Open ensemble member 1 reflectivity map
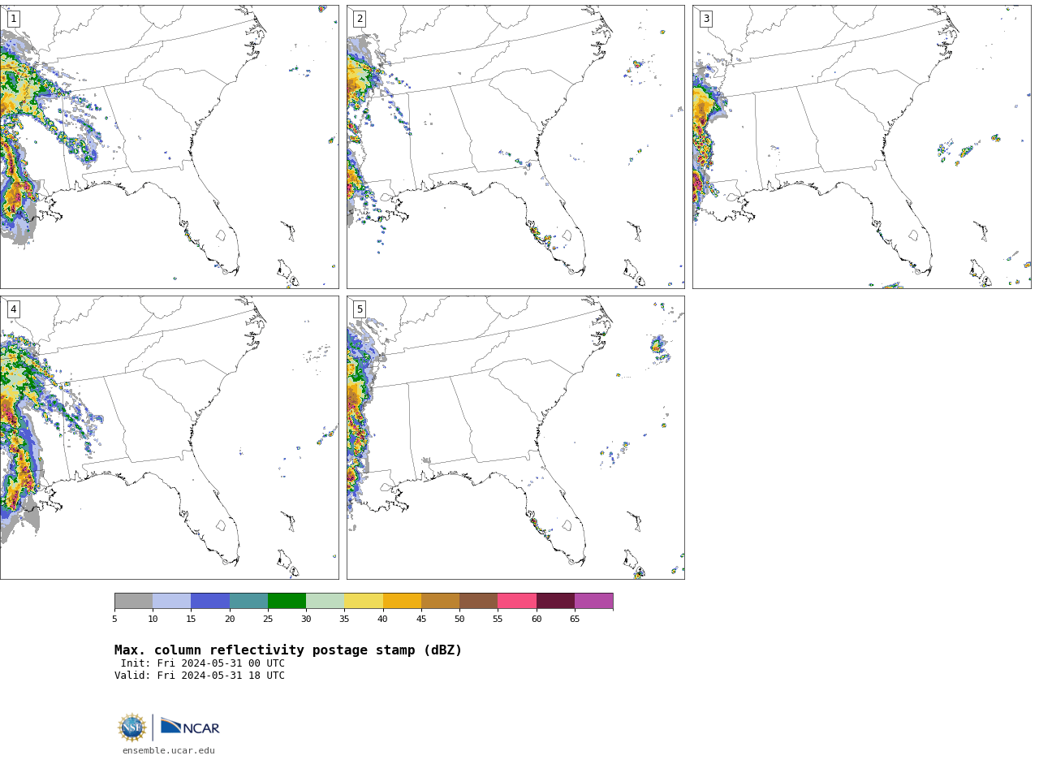This screenshot has width=1039, height=760. point(169,147)
